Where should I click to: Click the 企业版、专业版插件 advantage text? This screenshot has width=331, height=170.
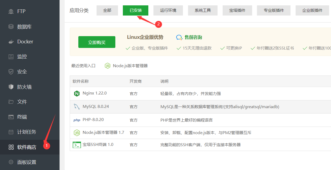click(x=150, y=48)
